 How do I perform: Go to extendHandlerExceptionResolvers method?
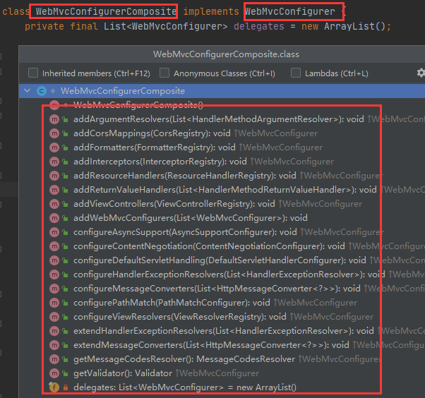[x=224, y=330]
